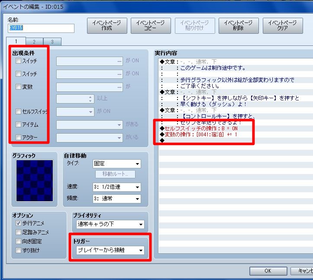The height and width of the screenshot is (280, 313).
Task: Select the third 文章 command header
Action: tap(188, 110)
